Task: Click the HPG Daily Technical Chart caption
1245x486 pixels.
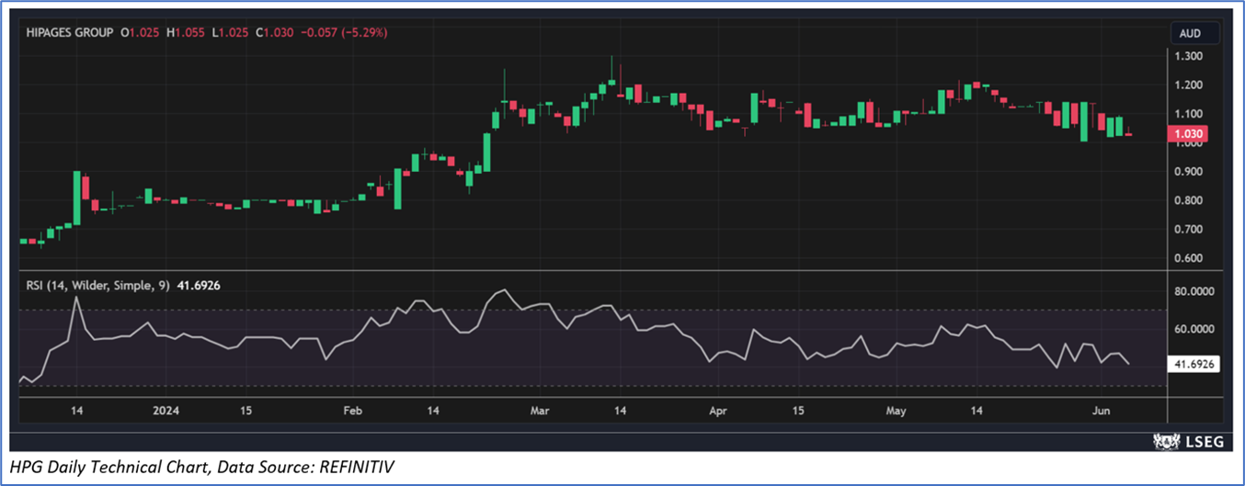Action: click(202, 468)
